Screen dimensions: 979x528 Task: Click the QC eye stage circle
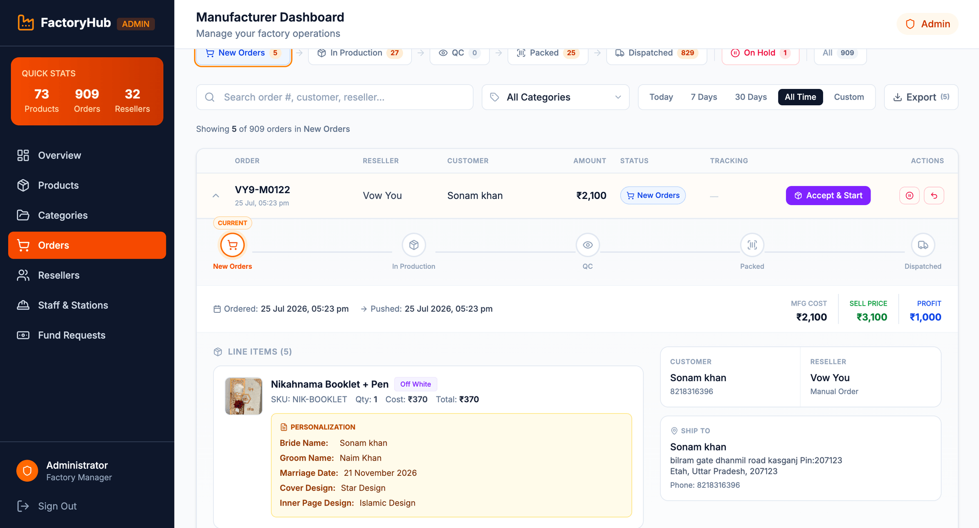[587, 245]
